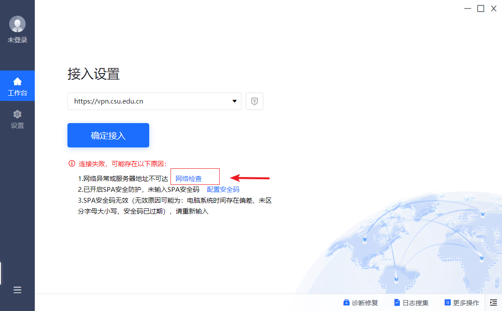Screen dimensions: 502x311
Task: Expand the server address dropdown arrow
Action: (x=234, y=101)
